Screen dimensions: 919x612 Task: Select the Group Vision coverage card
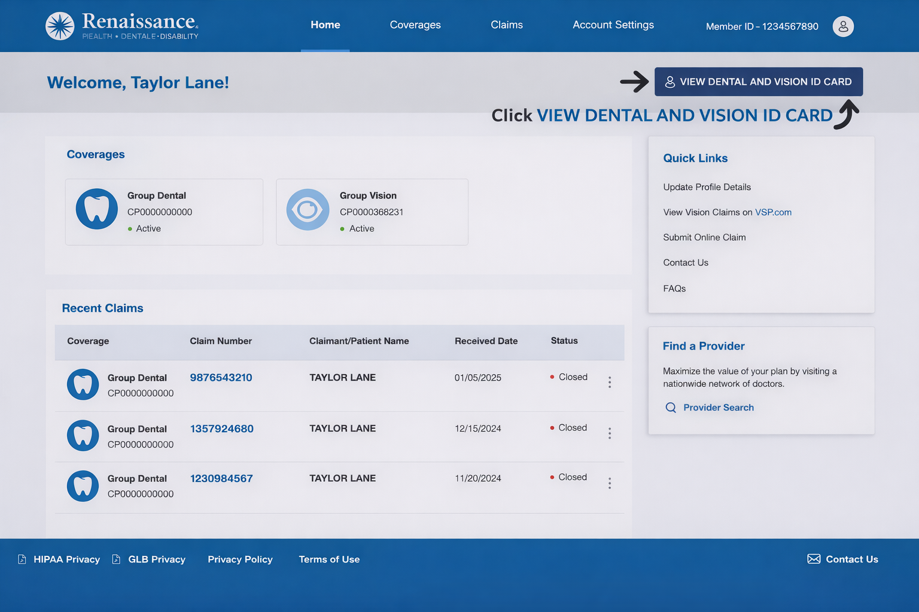point(372,212)
